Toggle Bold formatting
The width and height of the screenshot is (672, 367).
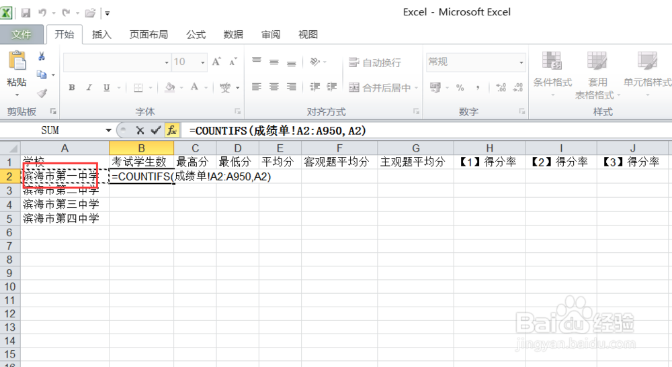point(72,87)
